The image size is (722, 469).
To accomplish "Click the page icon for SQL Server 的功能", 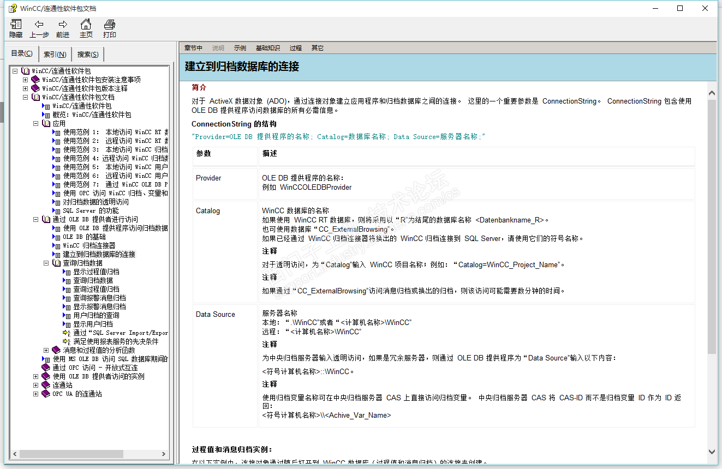I will coord(56,211).
